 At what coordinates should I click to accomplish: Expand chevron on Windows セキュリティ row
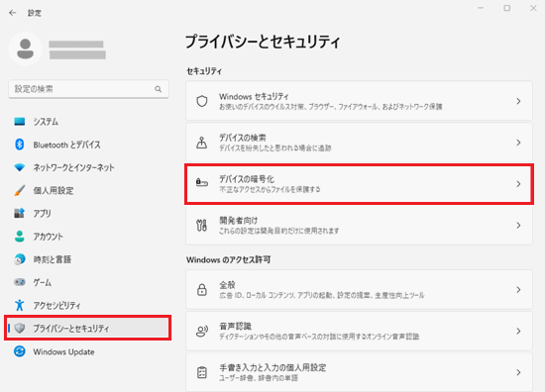[518, 101]
